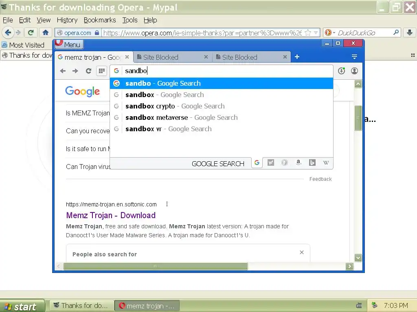This screenshot has width=417, height=312.
Task: Open the Tools menu
Action: [x=130, y=20]
